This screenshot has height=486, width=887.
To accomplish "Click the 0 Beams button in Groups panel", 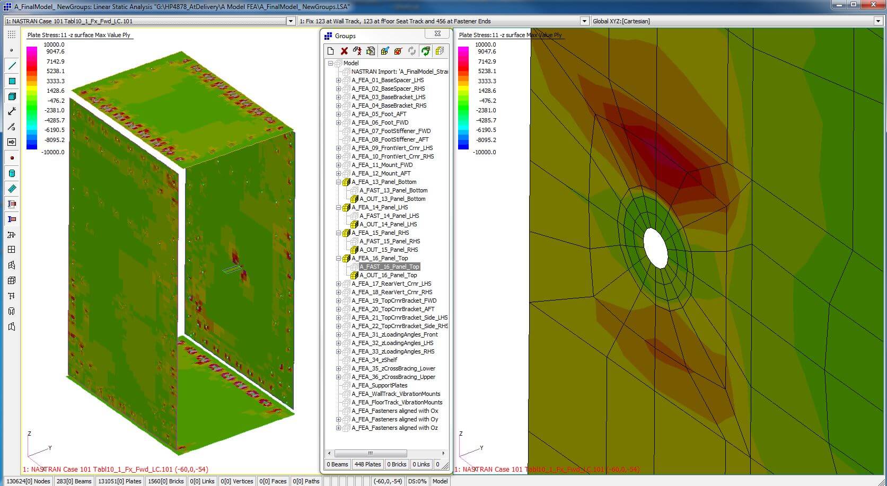I will coord(337,464).
